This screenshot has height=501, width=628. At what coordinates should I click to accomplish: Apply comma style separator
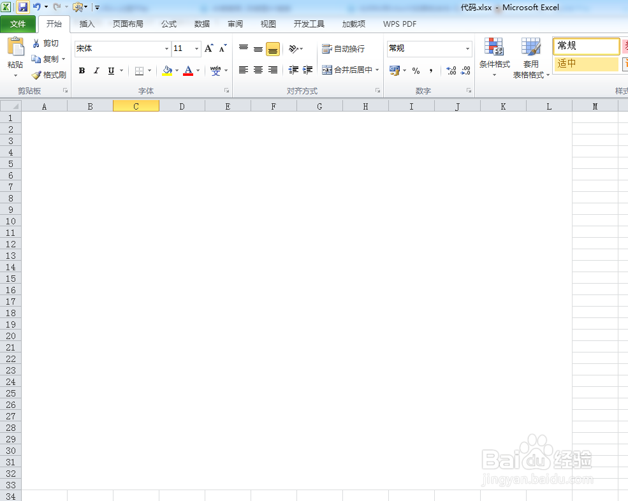(431, 71)
